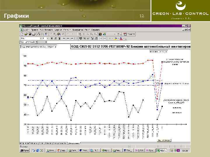This screenshot has width=210, height=157.
Task: Align text left icon
Action: coord(64,38)
